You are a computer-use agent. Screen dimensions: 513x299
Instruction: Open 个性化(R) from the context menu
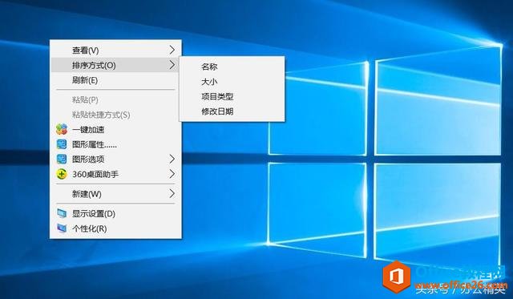(x=115, y=228)
